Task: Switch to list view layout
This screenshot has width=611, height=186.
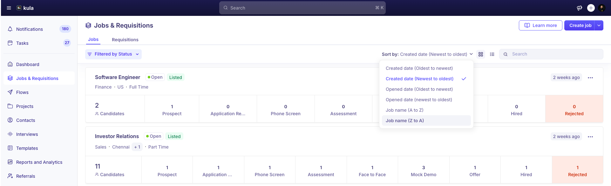Action: [x=492, y=54]
